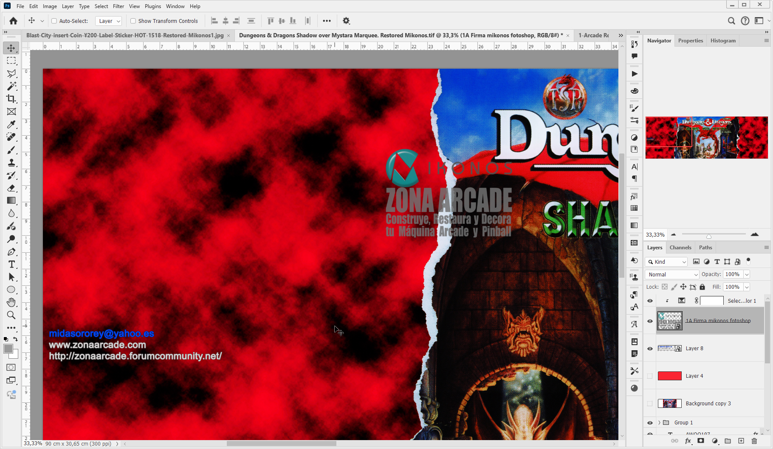Show the hidden Layer 4

click(x=649, y=376)
